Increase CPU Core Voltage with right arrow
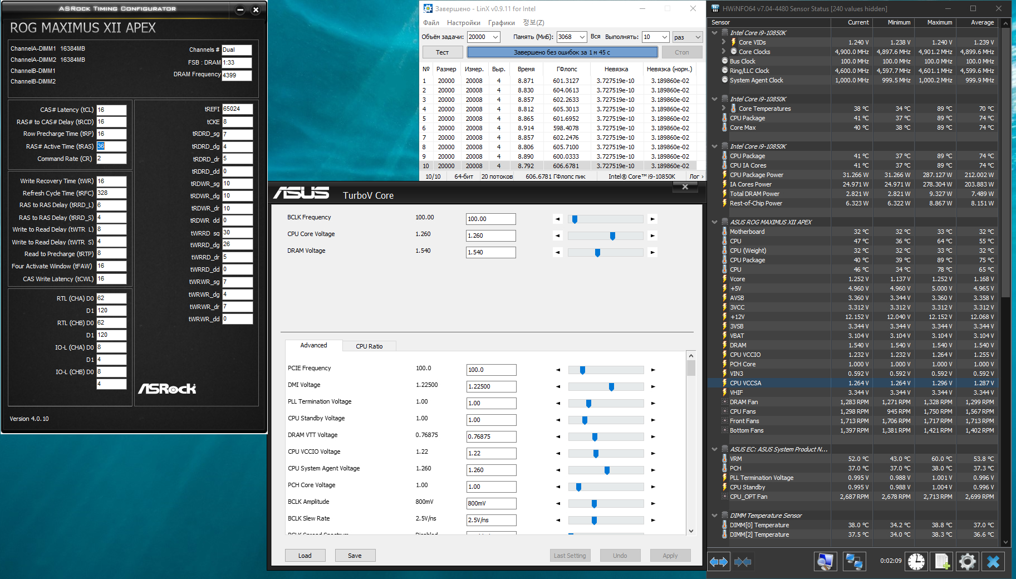The width and height of the screenshot is (1016, 579). tap(652, 235)
